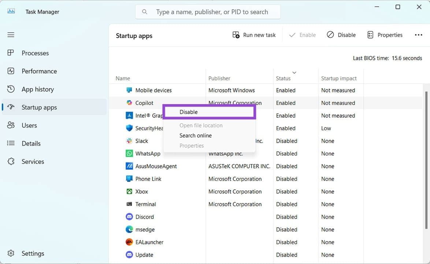Open the Users section icon
The height and width of the screenshot is (264, 430).
[11, 125]
